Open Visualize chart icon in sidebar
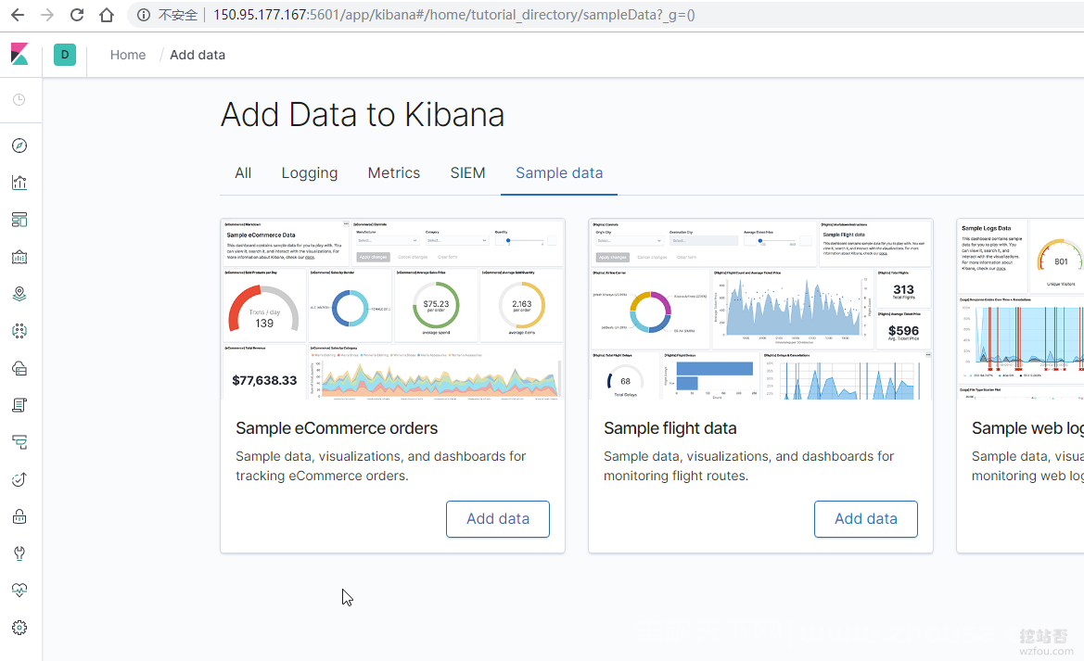1084x661 pixels. coord(19,183)
